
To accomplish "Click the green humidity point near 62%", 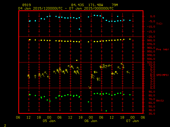I will coord(88,102).
